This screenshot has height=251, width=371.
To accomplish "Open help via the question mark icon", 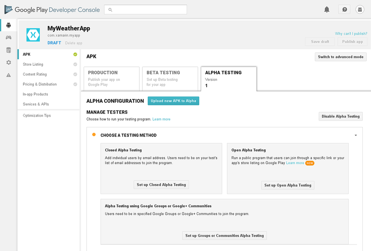I will (344, 9).
